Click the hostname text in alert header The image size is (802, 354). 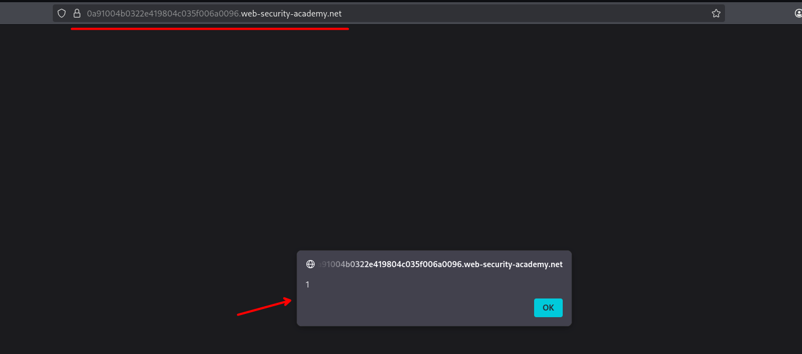440,264
